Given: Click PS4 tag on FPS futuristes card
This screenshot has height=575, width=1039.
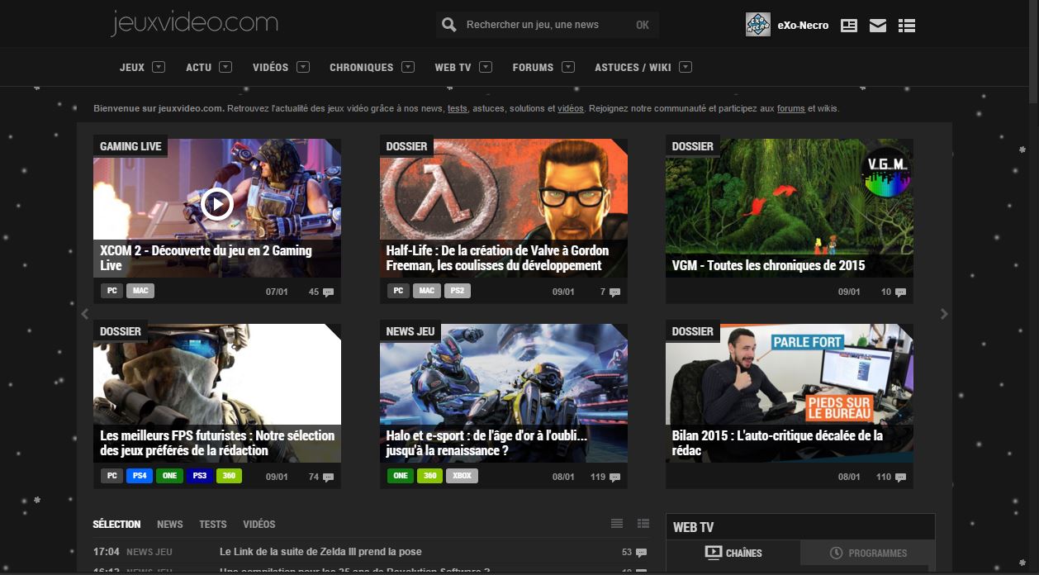Looking at the screenshot, I should (140, 476).
